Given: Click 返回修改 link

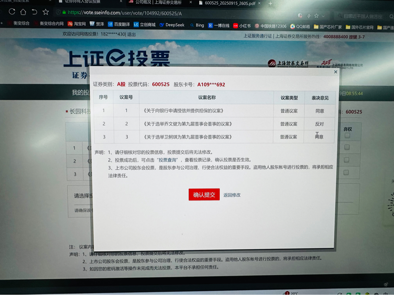Looking at the screenshot, I should (x=232, y=195).
